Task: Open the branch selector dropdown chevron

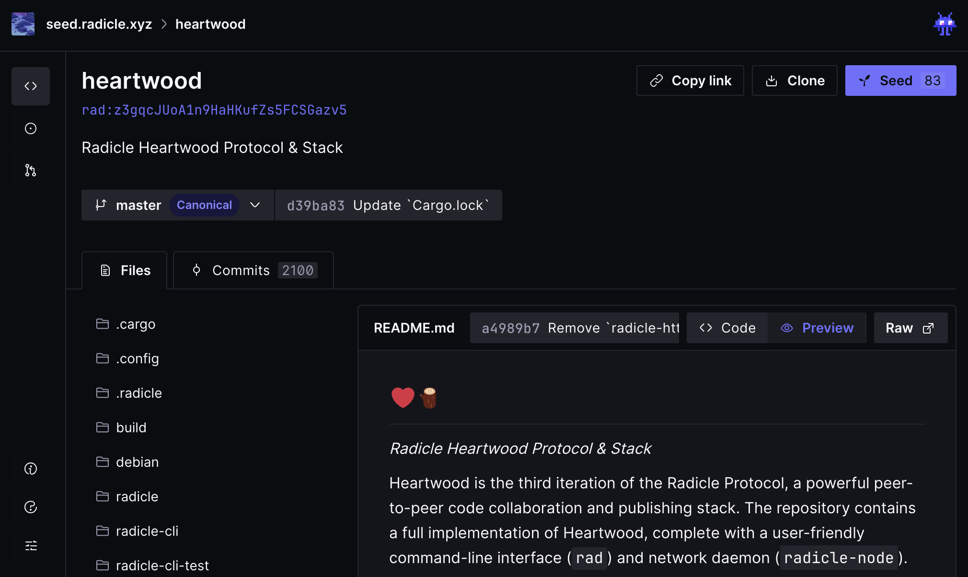Action: point(254,205)
